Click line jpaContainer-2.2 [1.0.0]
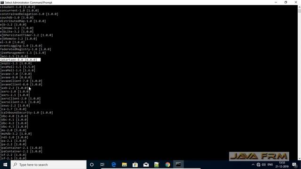The image size is (301, 169). pyautogui.click(x=21, y=151)
